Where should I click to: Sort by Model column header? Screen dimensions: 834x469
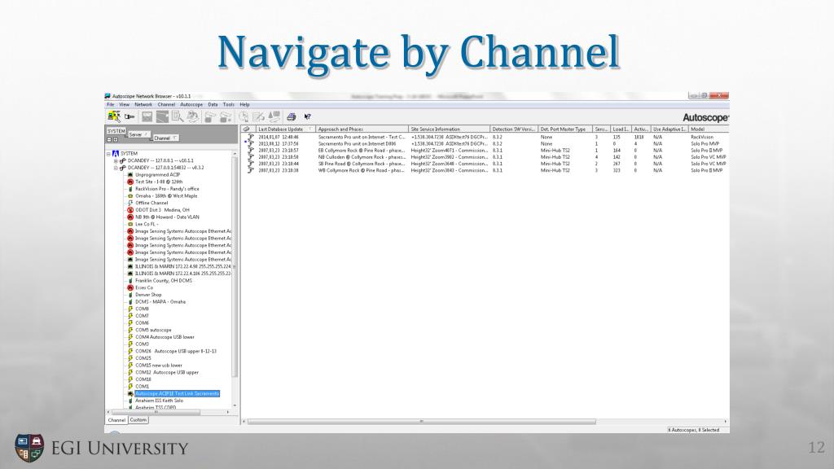[709, 129]
